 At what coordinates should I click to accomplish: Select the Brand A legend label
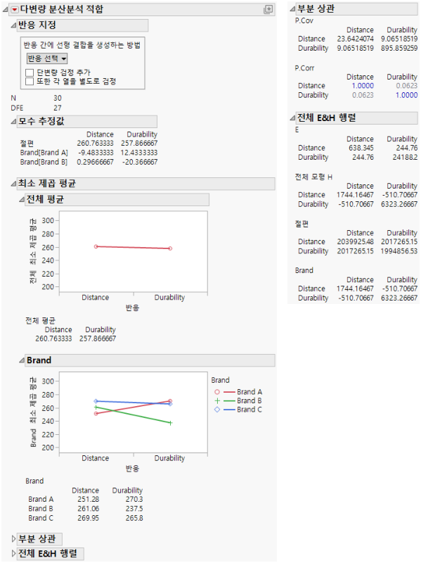tap(250, 392)
